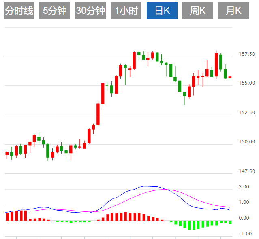Select the 日K daily candlestick tab
The width and height of the screenshot is (259, 239).
162,11
